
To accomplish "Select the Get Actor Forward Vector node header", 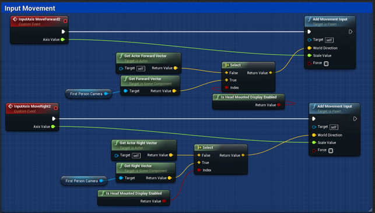I will [x=149, y=58].
